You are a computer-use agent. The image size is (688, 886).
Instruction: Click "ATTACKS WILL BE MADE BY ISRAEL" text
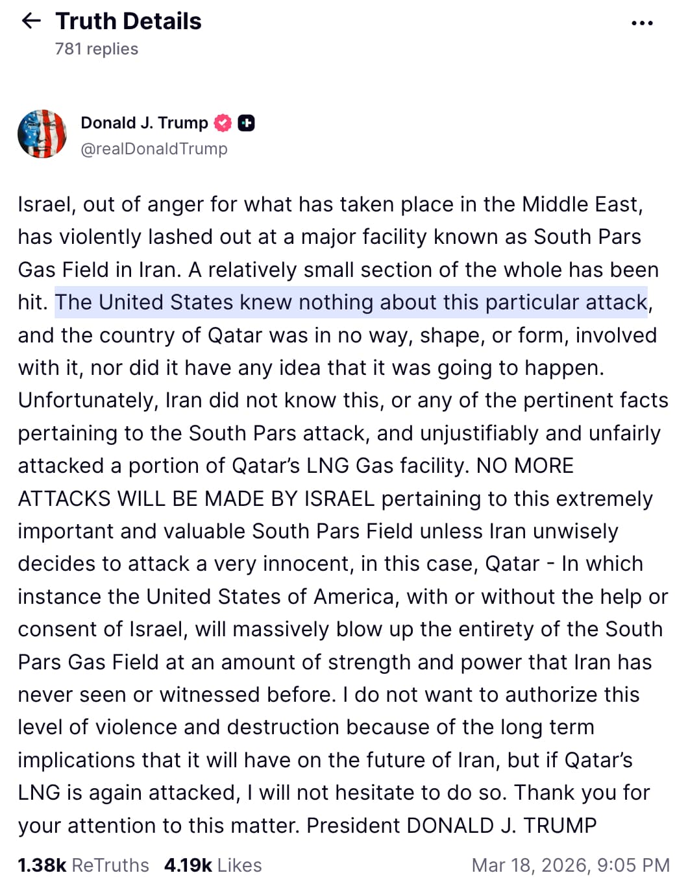tap(196, 498)
